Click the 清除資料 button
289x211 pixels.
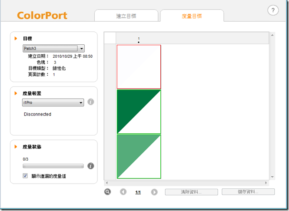[x=191, y=192]
